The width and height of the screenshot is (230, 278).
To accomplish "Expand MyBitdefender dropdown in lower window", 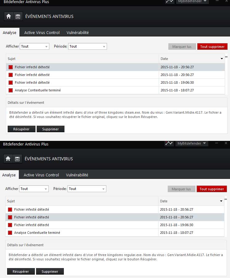I will tap(192, 143).
